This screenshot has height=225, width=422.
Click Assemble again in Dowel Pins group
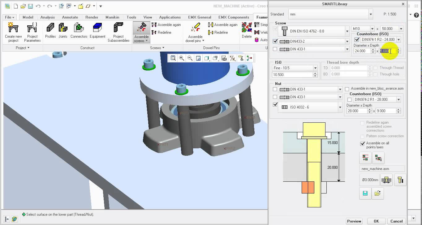coord(223,25)
